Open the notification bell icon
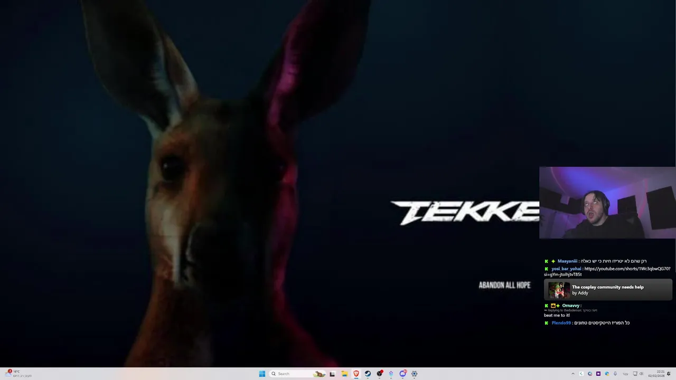The image size is (676, 380). (x=669, y=374)
